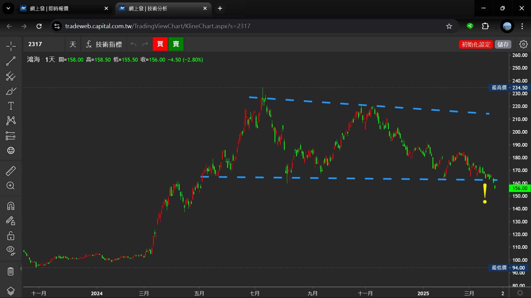Open the 天 time interval dropdown
This screenshot has width=531, height=298.
(73, 44)
